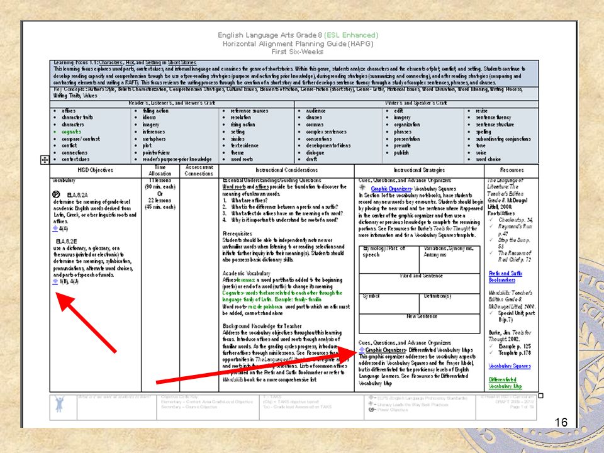The image size is (604, 453).
Task: Click the green cognates bullet item
Action: 71,131
